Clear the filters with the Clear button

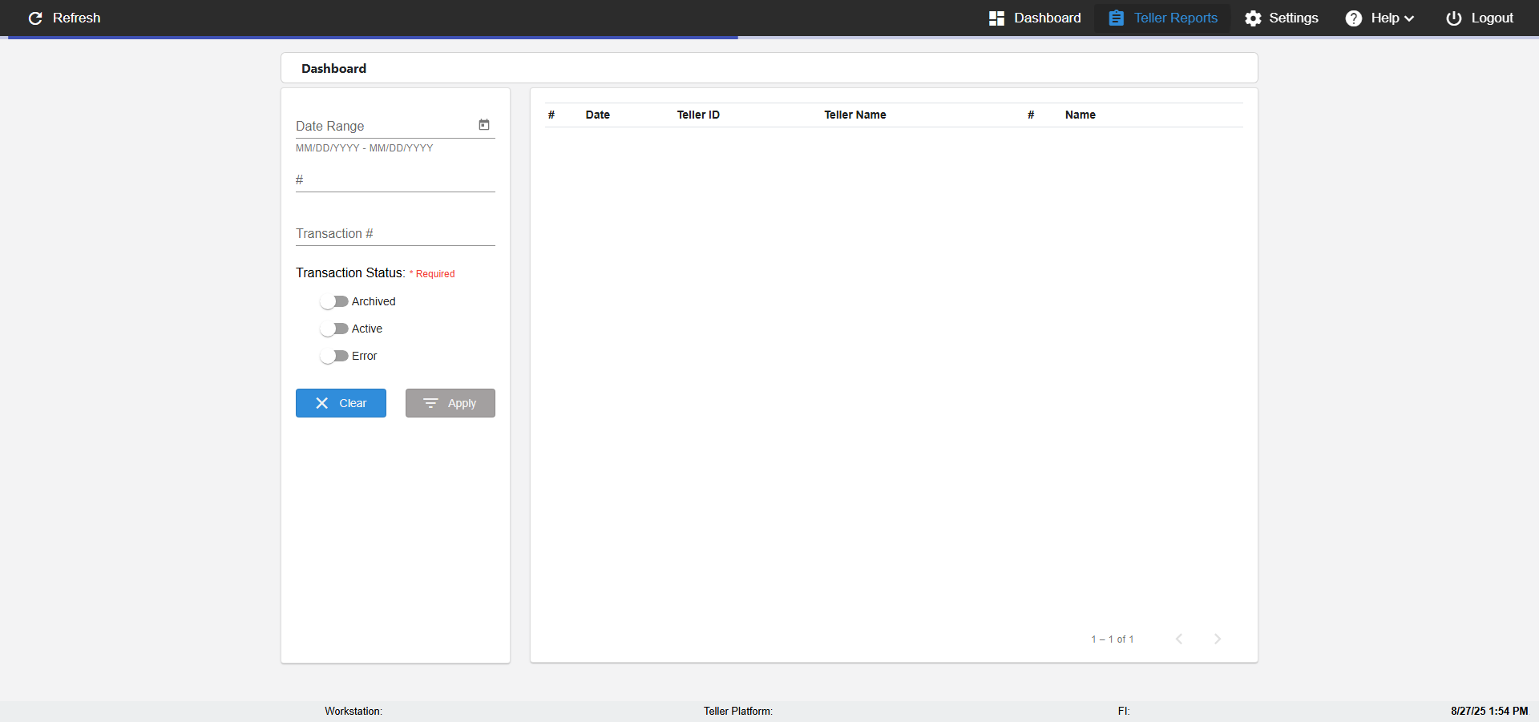point(341,403)
